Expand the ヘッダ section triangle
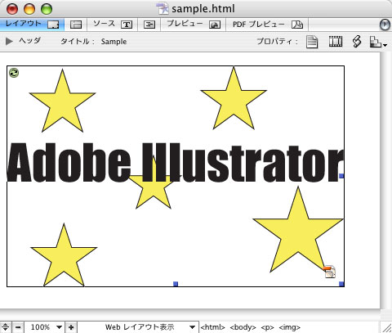Viewport: 392px width, 333px height. 9,42
